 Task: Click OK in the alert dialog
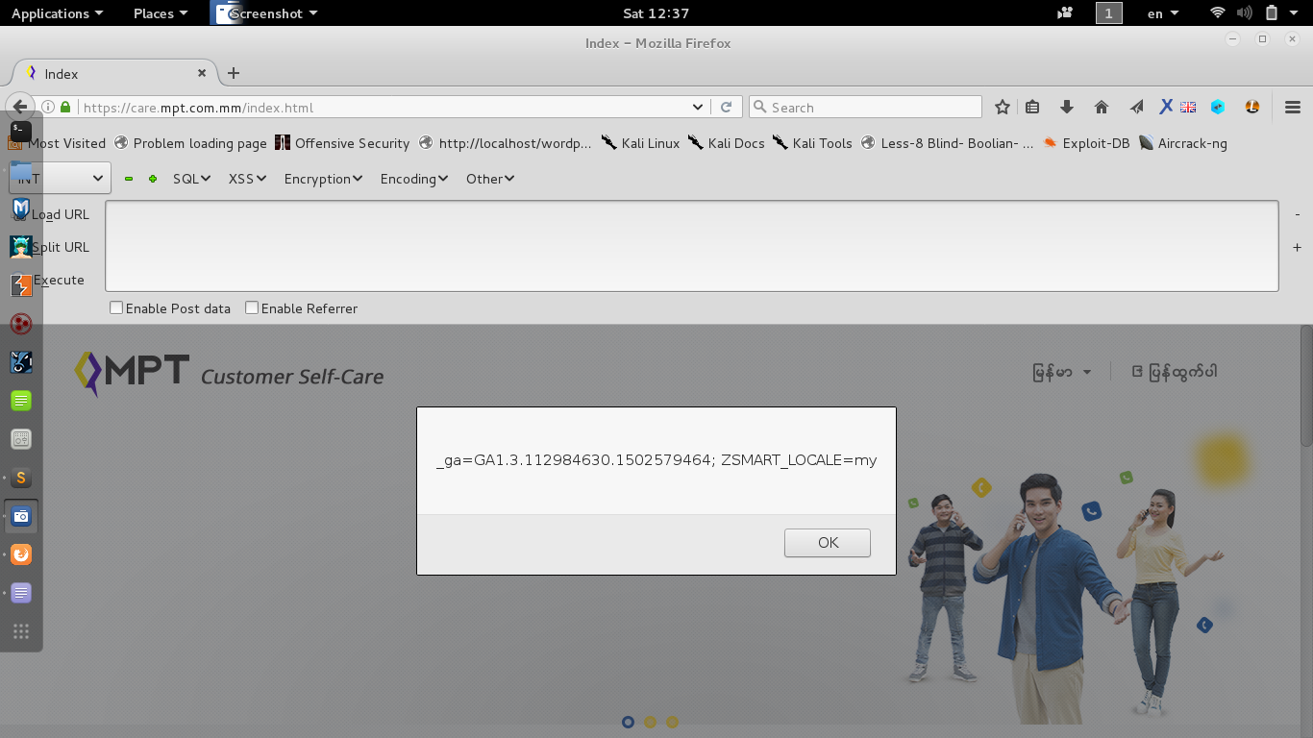click(x=828, y=542)
